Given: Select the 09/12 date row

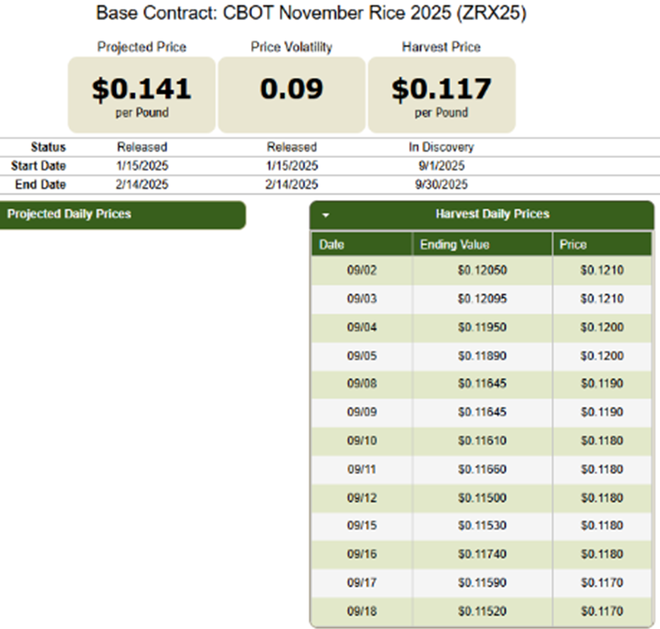Looking at the screenshot, I should point(362,498).
